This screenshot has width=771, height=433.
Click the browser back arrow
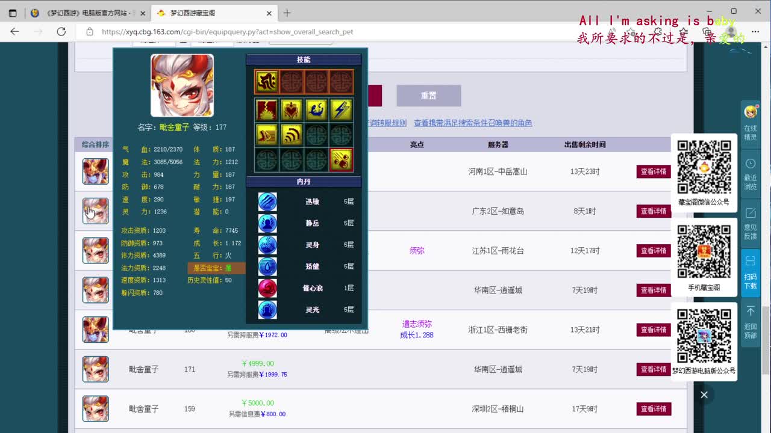pos(14,31)
